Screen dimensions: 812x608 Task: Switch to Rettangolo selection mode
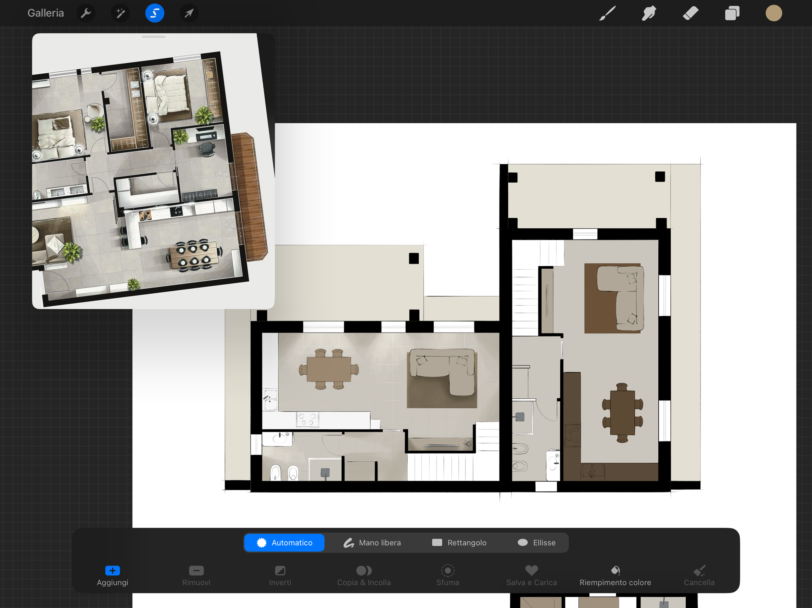pos(459,542)
